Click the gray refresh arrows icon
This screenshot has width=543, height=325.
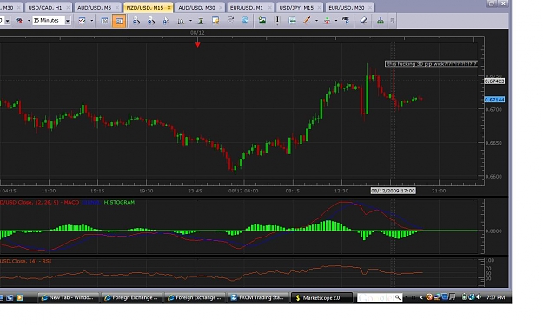point(230,21)
